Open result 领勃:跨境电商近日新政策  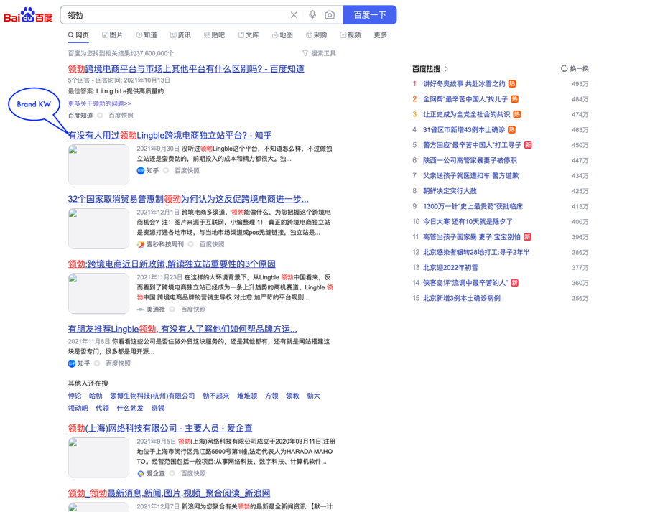172,264
